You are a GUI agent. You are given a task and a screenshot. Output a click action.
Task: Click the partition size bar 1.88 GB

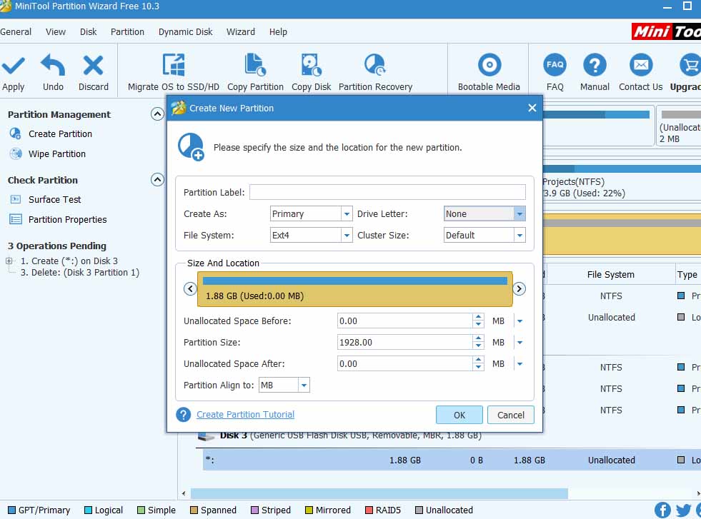pyautogui.click(x=355, y=289)
